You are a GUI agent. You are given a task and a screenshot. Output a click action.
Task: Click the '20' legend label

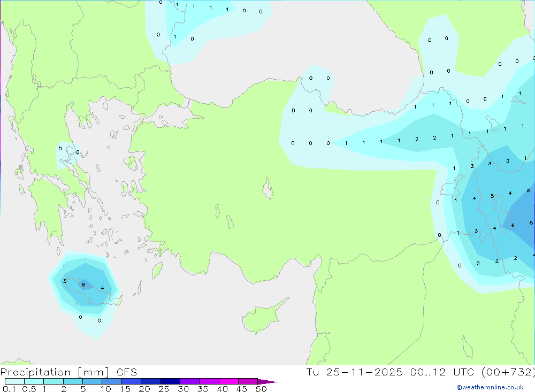144,389
